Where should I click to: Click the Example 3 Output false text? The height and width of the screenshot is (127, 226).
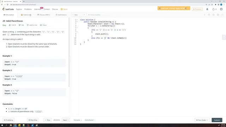click(11, 93)
